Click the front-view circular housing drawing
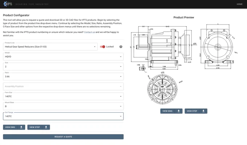247x145 pixels. [x=218, y=47]
